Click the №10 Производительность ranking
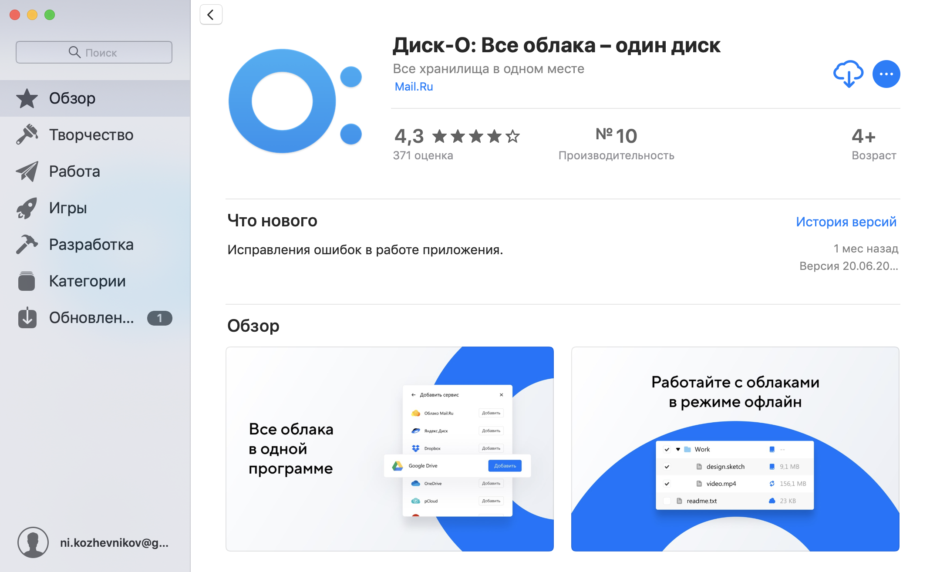 (616, 144)
